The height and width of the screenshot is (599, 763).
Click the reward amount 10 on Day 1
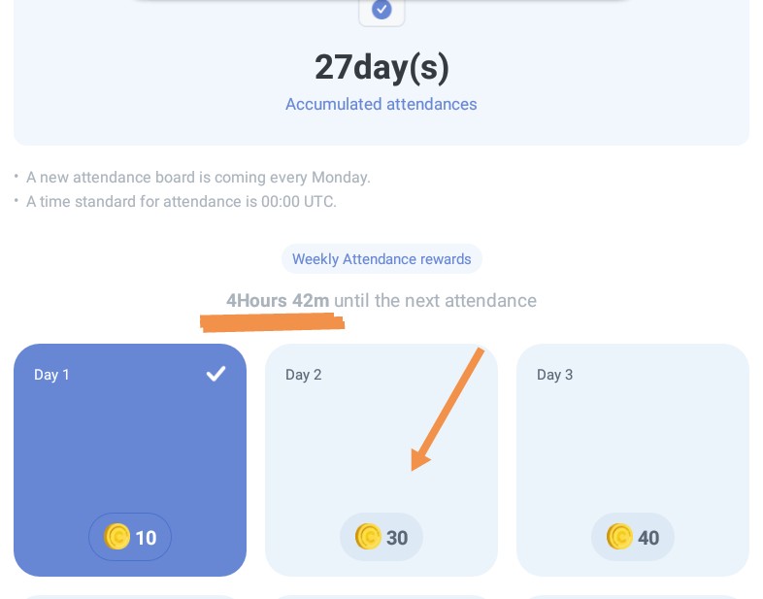[x=146, y=538]
